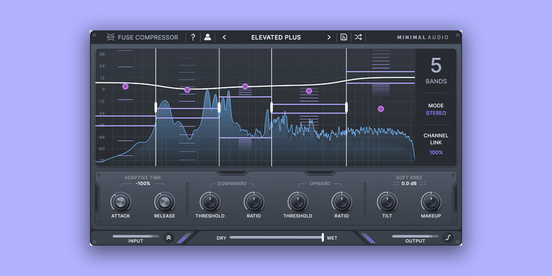Expand the left panel tab notch
Image resolution: width=552 pixels, height=276 pixels.
231,173
